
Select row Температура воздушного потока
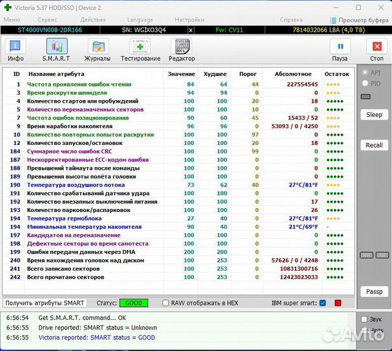point(178,185)
